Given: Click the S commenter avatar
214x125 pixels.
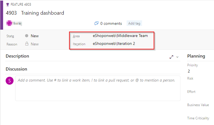Looking at the screenshot, I should coord(10,81).
